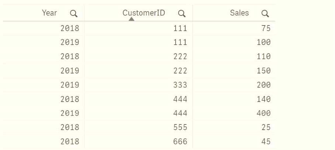Select the Sales value 25
This screenshot has height=150, width=335.
point(265,127)
